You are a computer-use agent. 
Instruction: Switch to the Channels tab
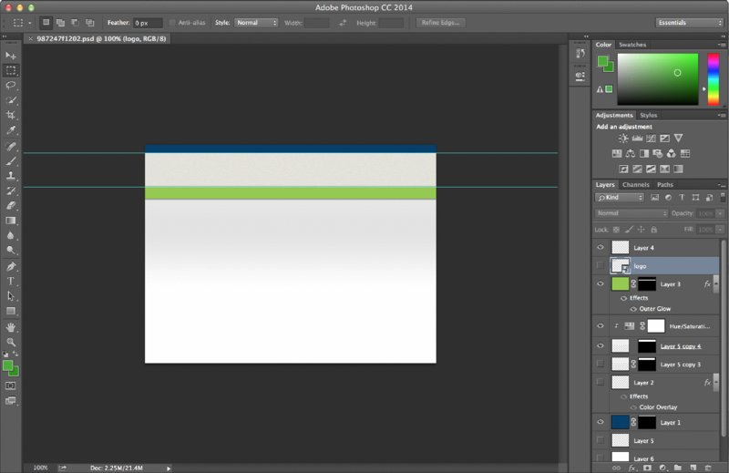(x=636, y=185)
